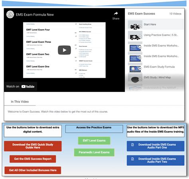
Task: Click the YouTube logo
Action: pos(28,87)
